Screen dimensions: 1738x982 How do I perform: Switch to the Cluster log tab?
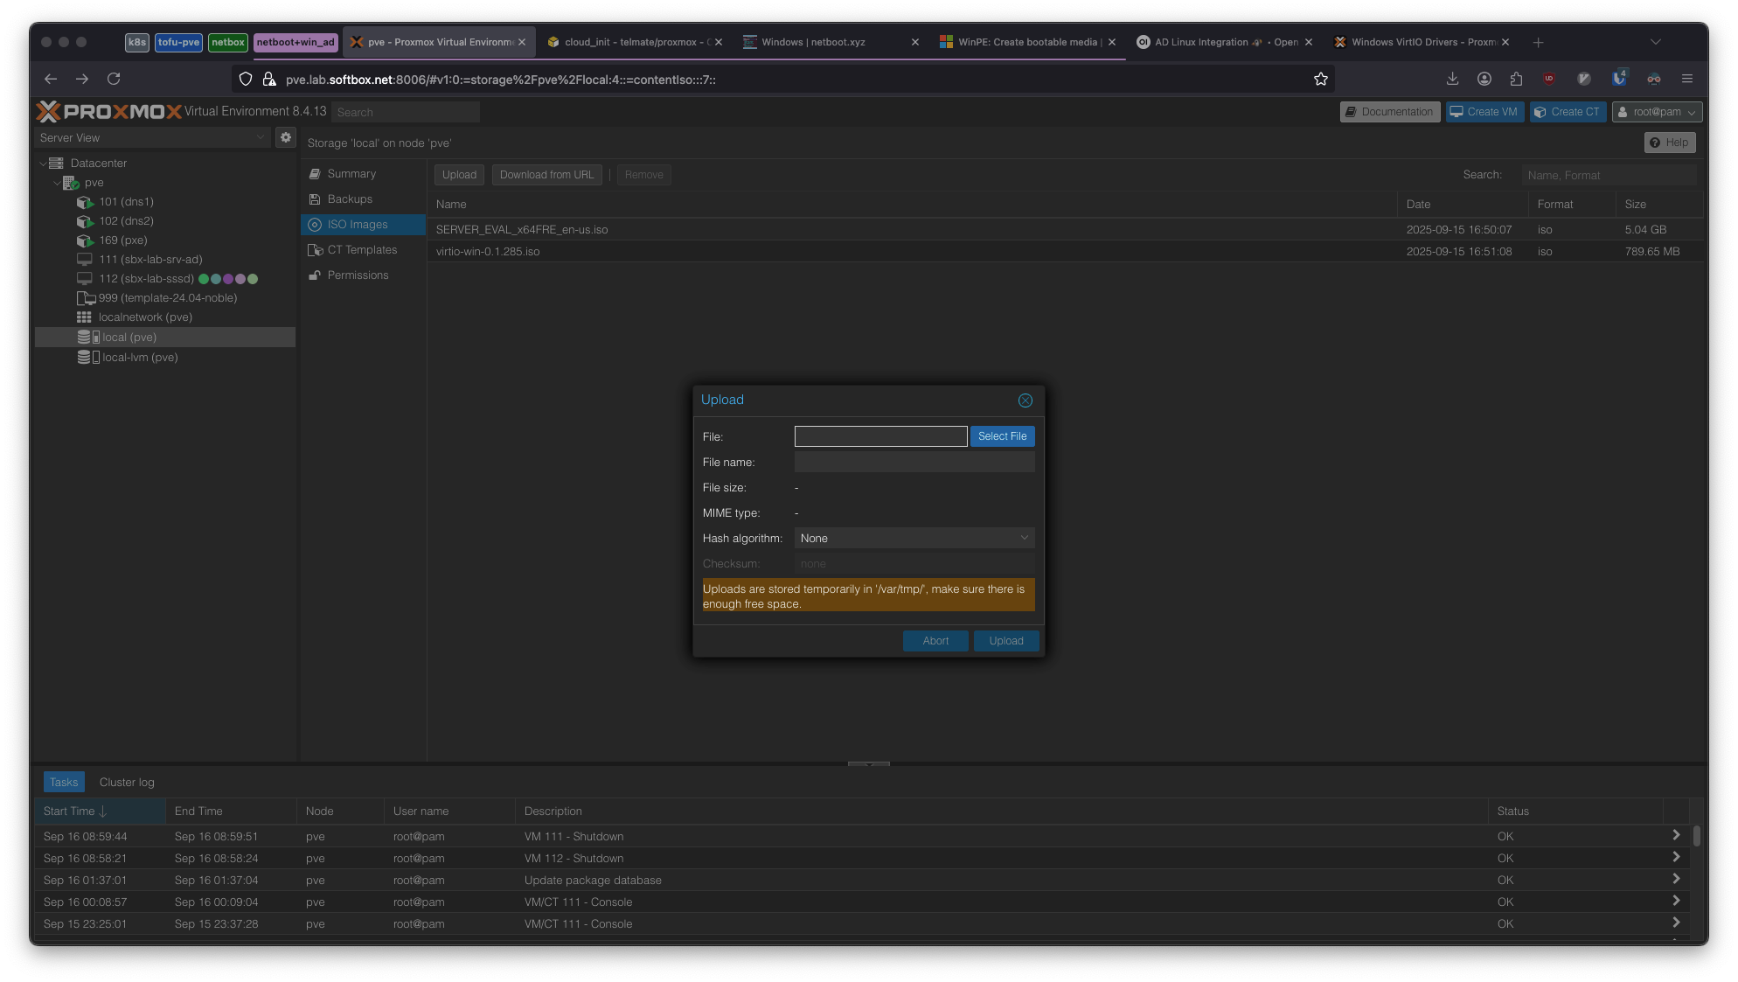(x=126, y=781)
